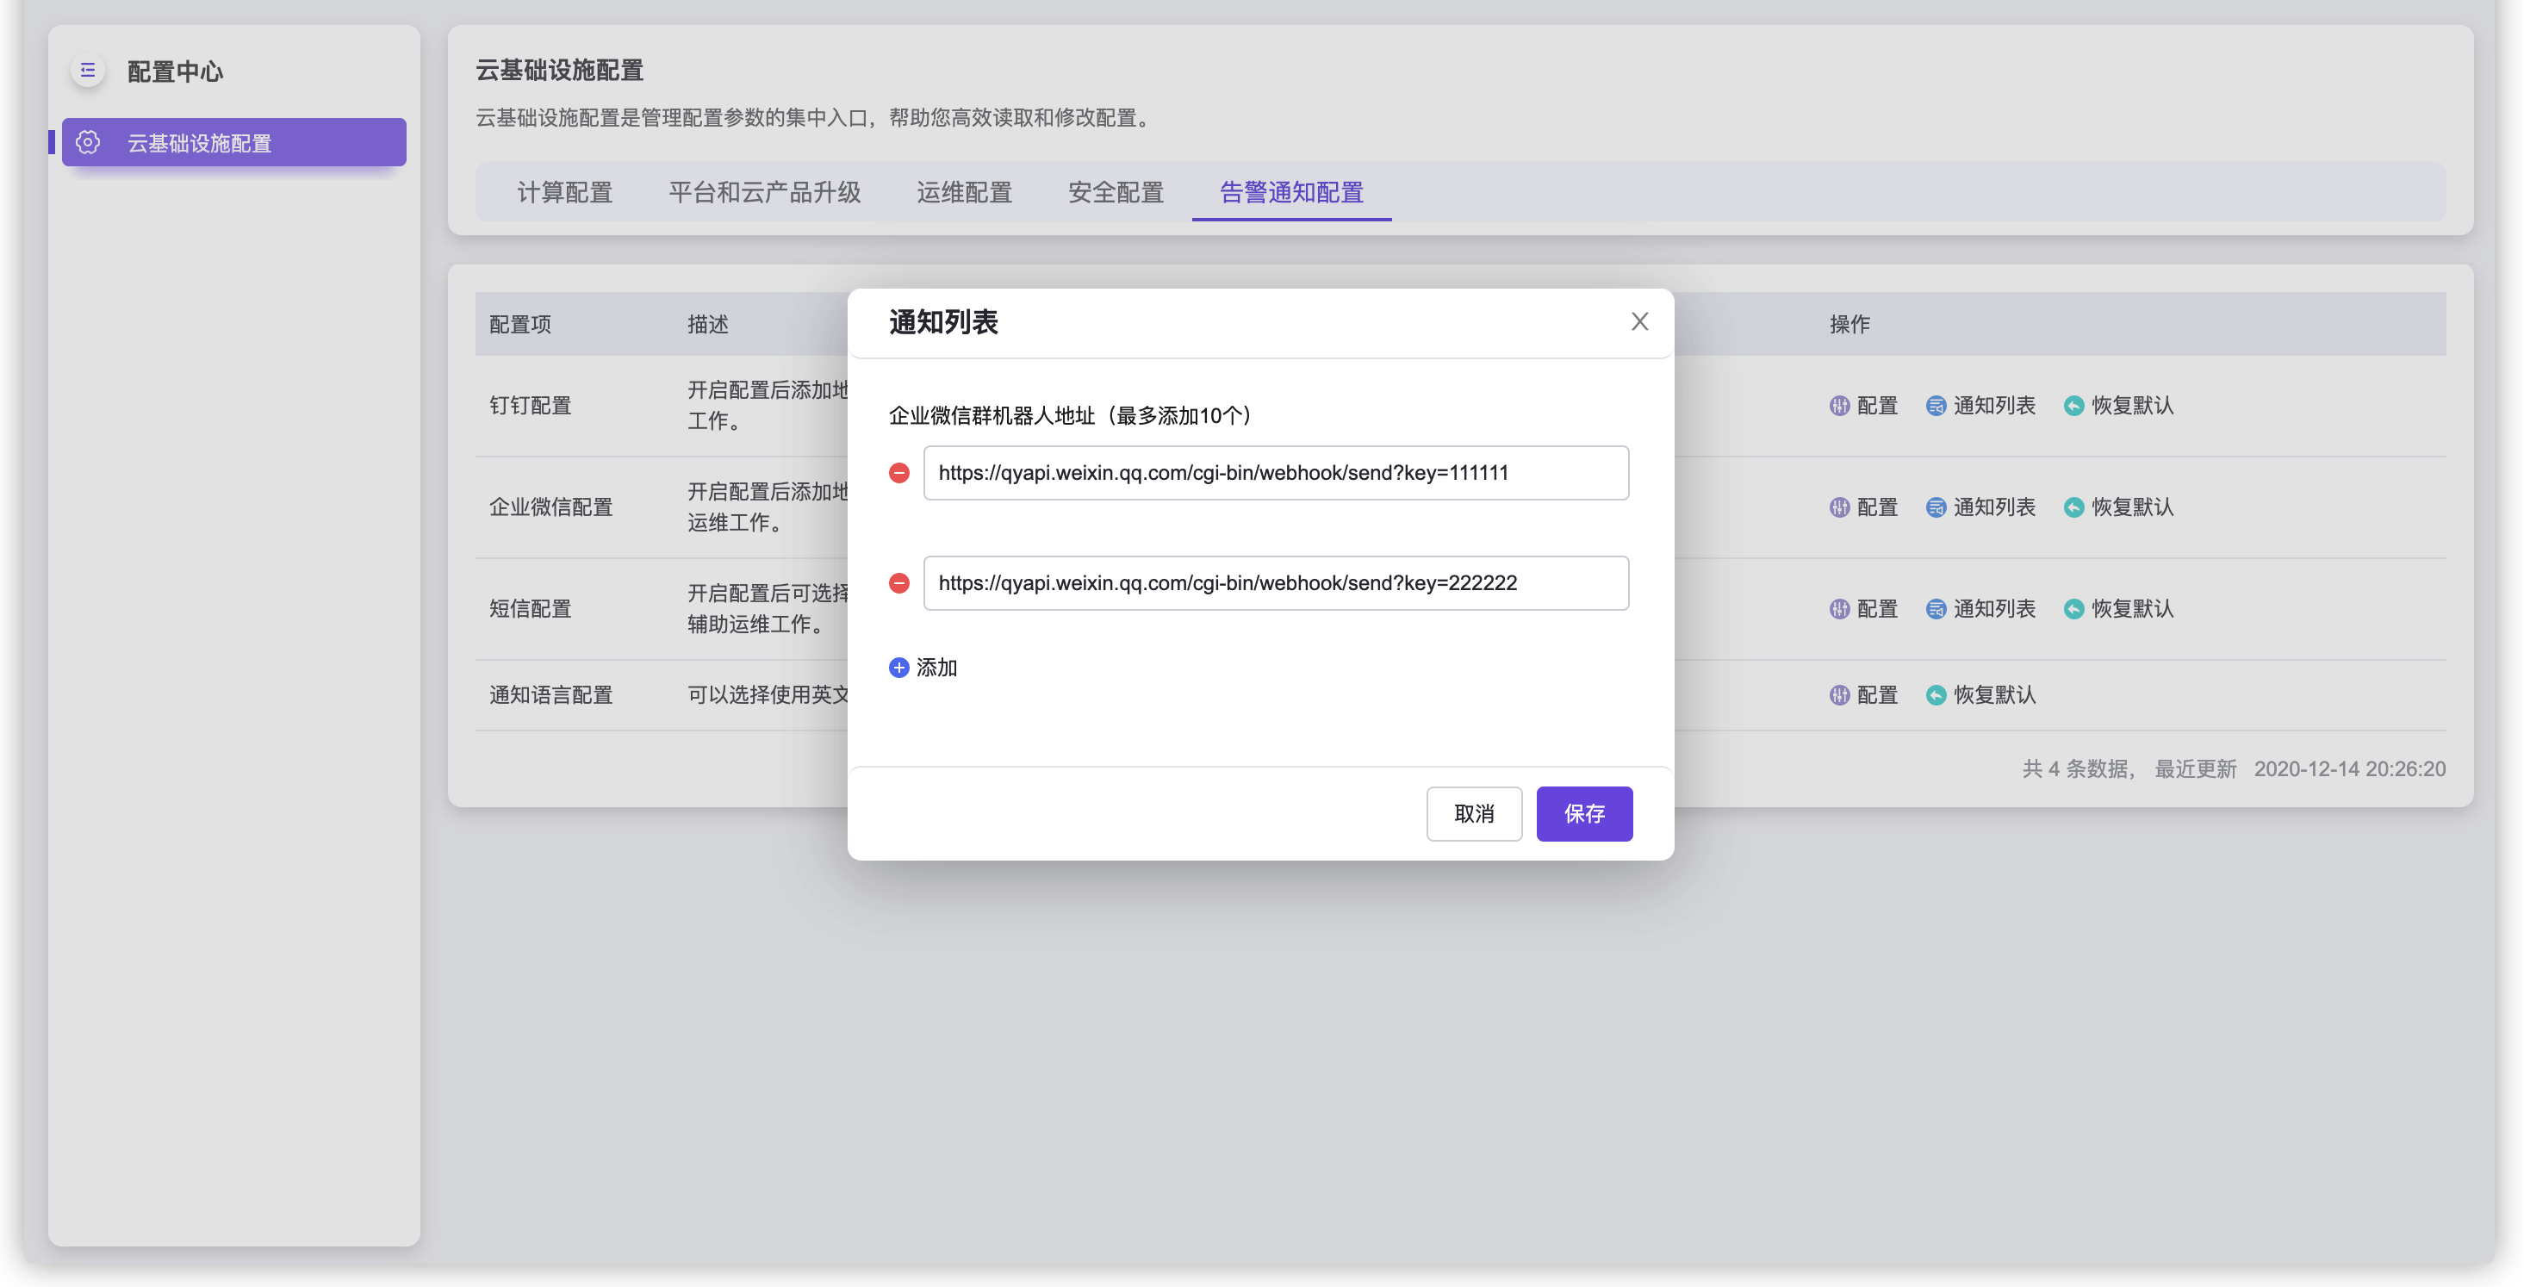2524x1287 pixels.
Task: Open the 平台和云产品升级 tab
Action: (764, 192)
